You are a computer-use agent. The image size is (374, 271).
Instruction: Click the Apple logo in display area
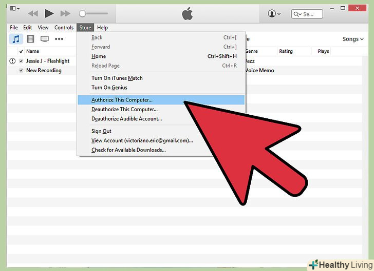pyautogui.click(x=188, y=13)
